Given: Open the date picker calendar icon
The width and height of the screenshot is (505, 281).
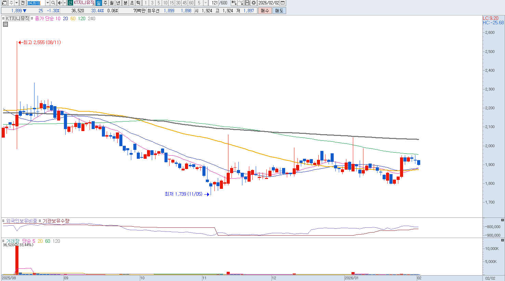Looking at the screenshot, I should pyautogui.click(x=282, y=3).
